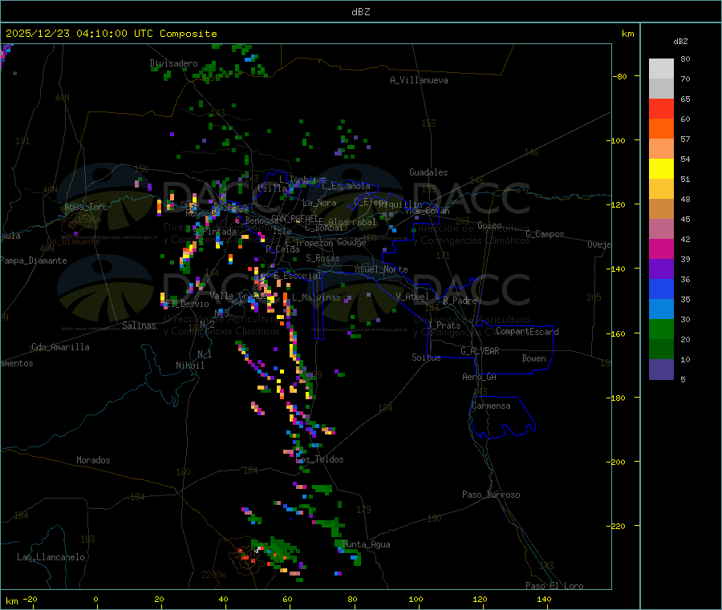The width and height of the screenshot is (722, 610).
Task: Click the S_Rosas label
Action: [x=322, y=258]
